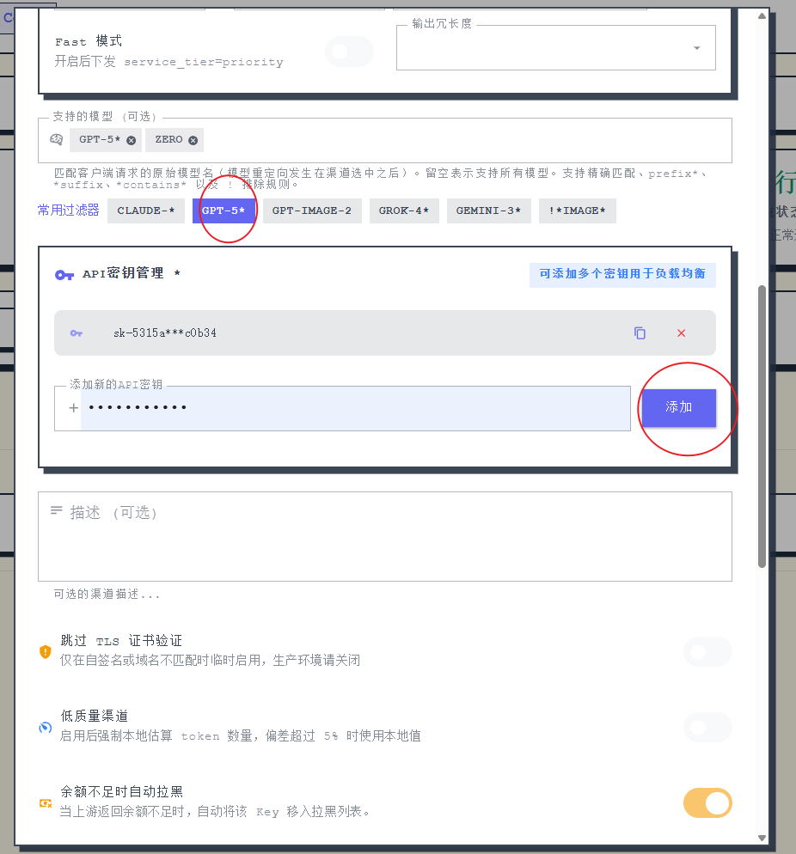Click the blue key icon beside API密钥管理

64,275
